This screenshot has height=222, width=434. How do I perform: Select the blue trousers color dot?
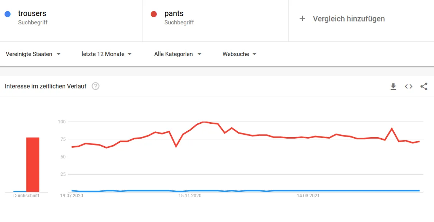tap(8, 14)
